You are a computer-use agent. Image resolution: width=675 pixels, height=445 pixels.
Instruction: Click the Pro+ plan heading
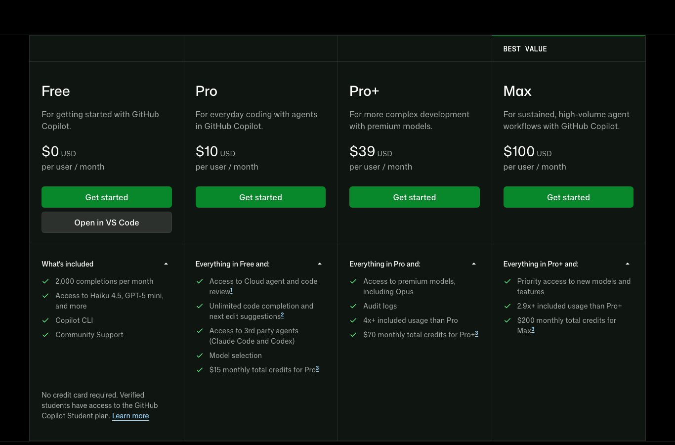point(364,91)
